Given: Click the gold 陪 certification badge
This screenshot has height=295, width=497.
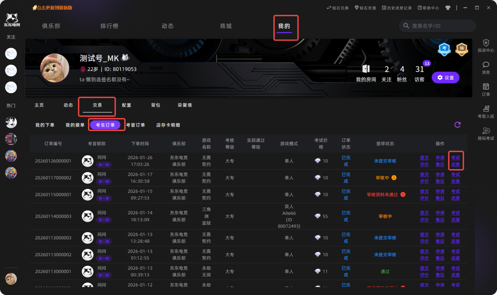Looking at the screenshot, I should coord(462,49).
